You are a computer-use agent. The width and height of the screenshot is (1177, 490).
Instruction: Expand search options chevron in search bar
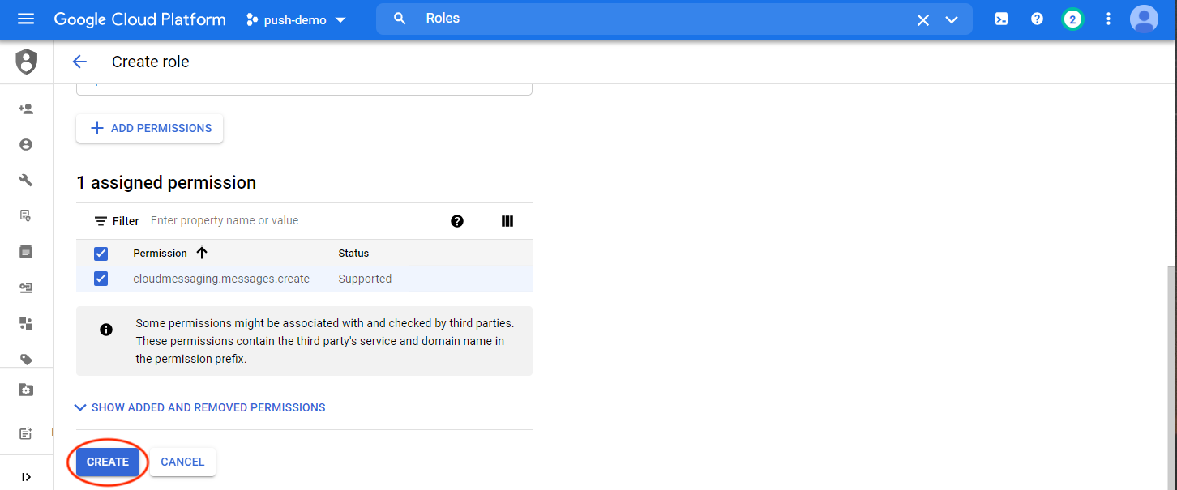952,20
